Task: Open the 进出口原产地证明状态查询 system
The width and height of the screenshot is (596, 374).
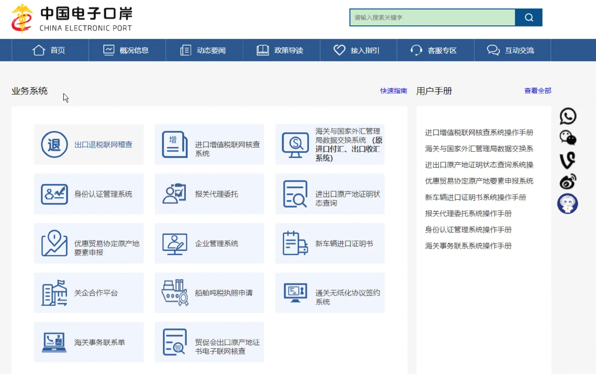Action: (x=329, y=194)
